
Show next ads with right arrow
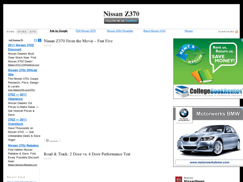[40, 40]
